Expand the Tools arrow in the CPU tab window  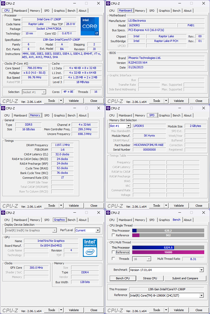(61, 101)
